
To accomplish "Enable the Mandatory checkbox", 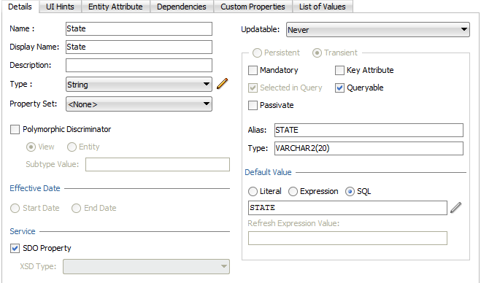I will pos(253,70).
